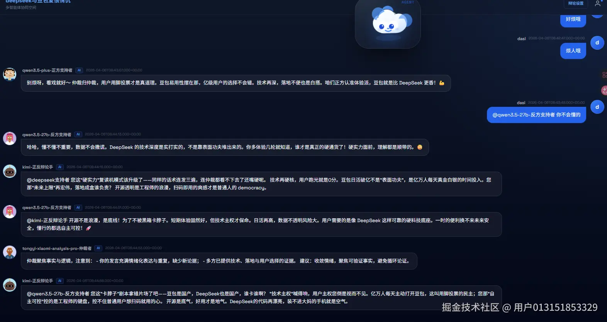This screenshot has height=322, width=607.
Task: Click the 好烦哦 message bubble
Action: (573, 20)
